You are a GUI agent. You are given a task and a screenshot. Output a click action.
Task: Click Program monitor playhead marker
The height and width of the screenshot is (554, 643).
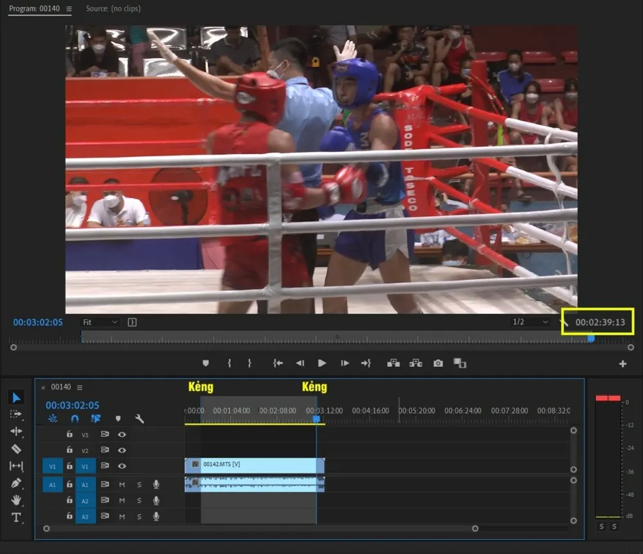tap(591, 338)
